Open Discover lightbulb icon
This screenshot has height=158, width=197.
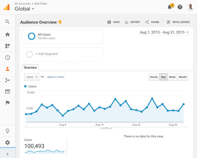[7, 131]
